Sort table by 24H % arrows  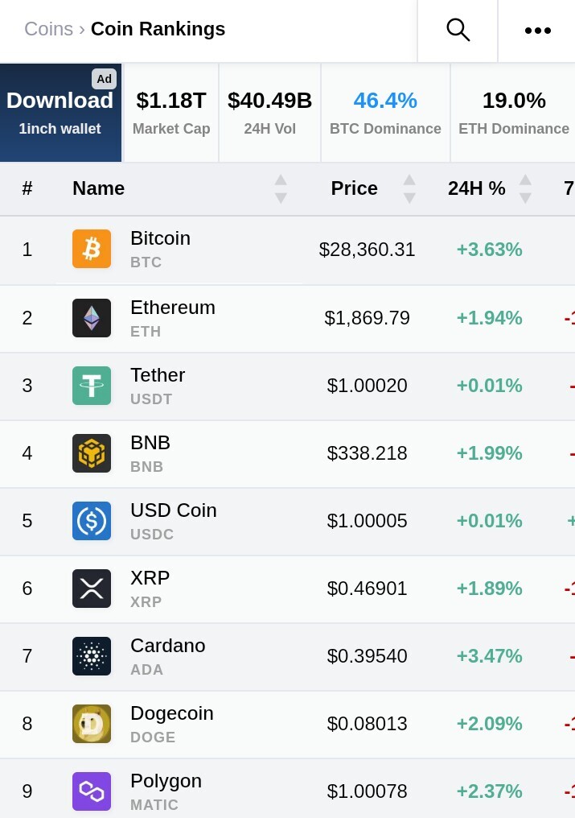[x=525, y=189]
